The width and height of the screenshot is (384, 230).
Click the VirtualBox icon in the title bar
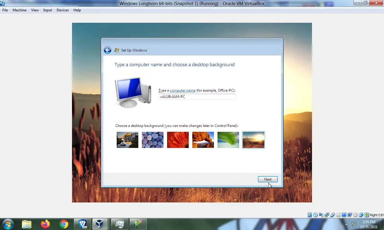pyautogui.click(x=2, y=3)
